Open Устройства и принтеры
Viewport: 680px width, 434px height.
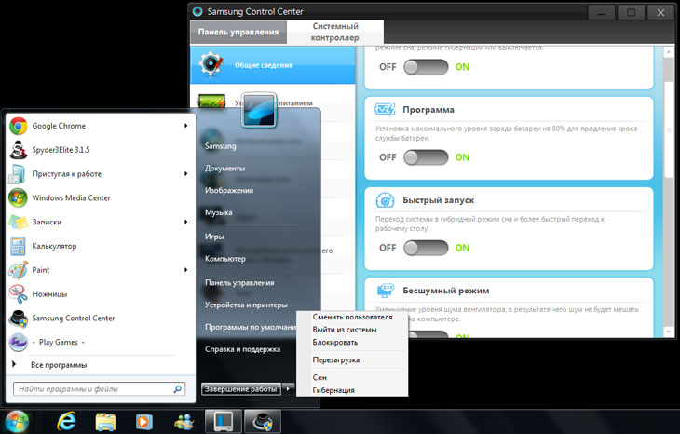point(246,305)
